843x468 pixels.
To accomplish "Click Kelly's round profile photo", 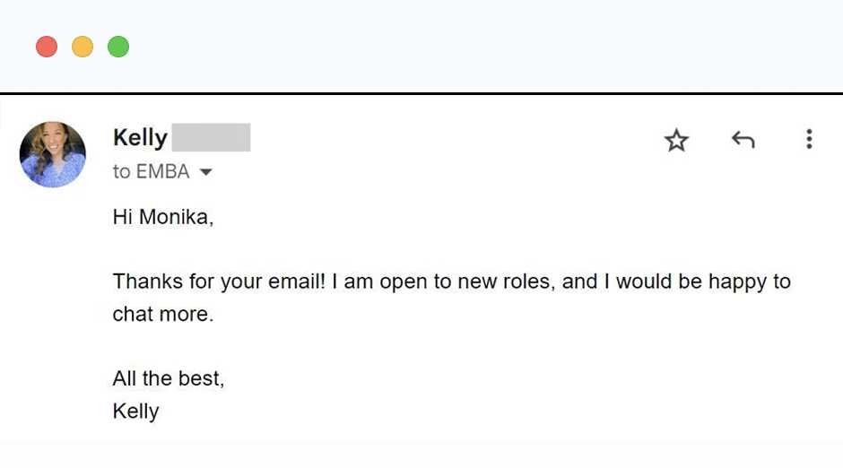I will [x=53, y=154].
